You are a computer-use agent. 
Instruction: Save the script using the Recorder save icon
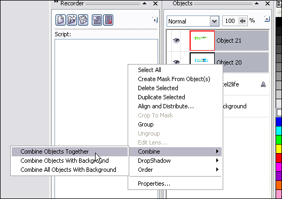click(x=83, y=20)
